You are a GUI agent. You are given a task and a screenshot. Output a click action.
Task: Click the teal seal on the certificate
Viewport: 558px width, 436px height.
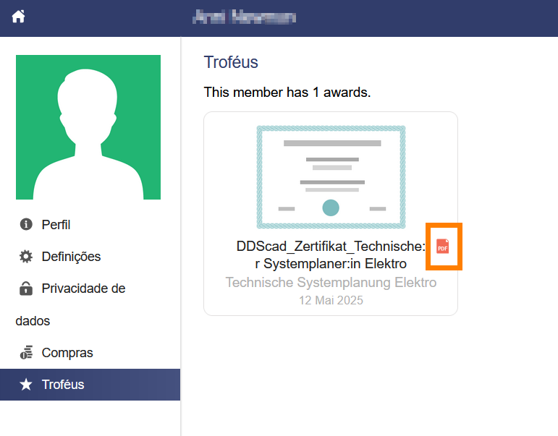[x=331, y=208]
